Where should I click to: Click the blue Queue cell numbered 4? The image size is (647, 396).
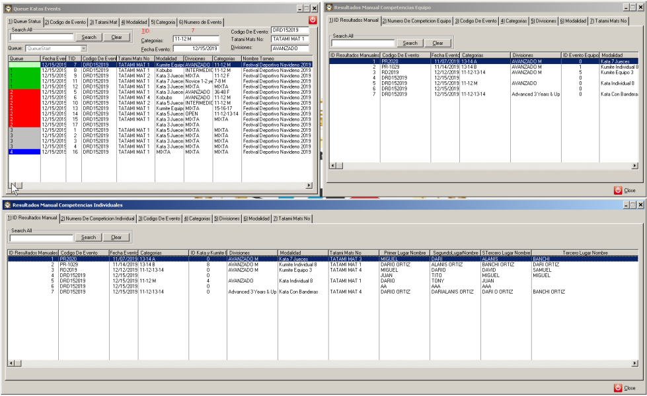[24, 152]
